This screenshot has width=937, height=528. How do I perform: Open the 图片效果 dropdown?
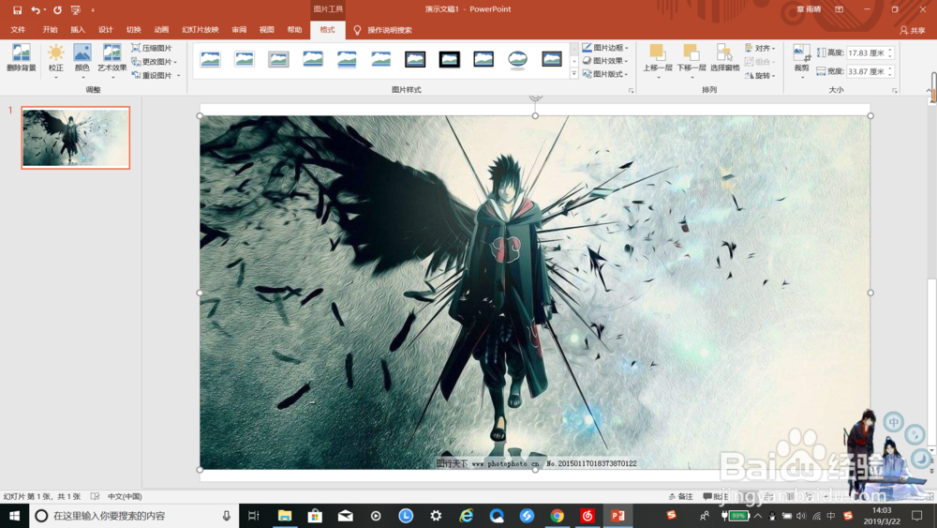click(604, 61)
